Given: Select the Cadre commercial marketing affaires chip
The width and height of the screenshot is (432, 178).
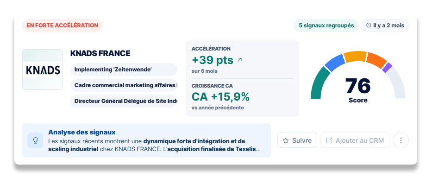Looking at the screenshot, I should tap(124, 85).
